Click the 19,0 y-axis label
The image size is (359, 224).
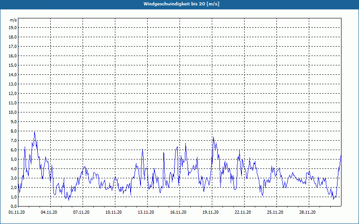pos(13,28)
